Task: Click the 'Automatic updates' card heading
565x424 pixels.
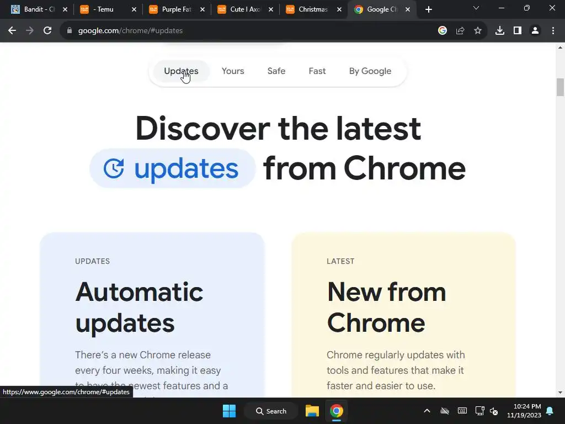Action: [139, 307]
